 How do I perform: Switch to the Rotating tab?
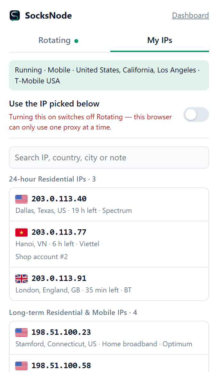[60, 40]
